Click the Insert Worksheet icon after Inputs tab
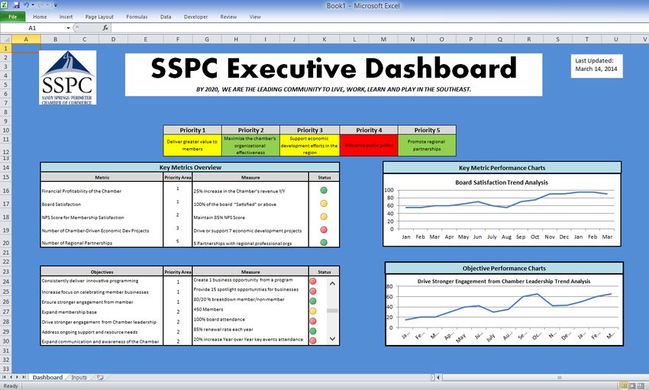649x390 pixels. 100,377
